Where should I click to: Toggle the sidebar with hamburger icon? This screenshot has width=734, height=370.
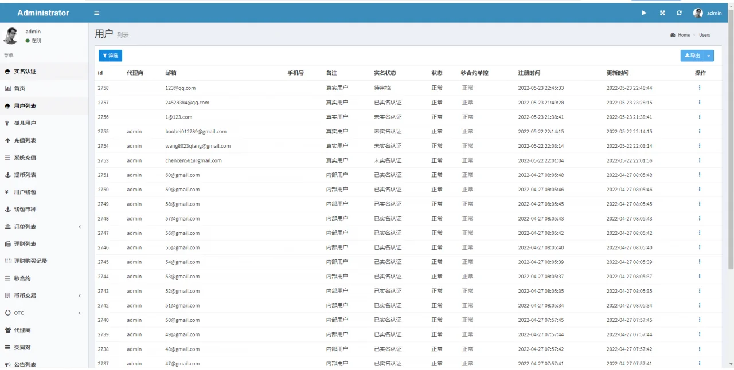(x=97, y=13)
